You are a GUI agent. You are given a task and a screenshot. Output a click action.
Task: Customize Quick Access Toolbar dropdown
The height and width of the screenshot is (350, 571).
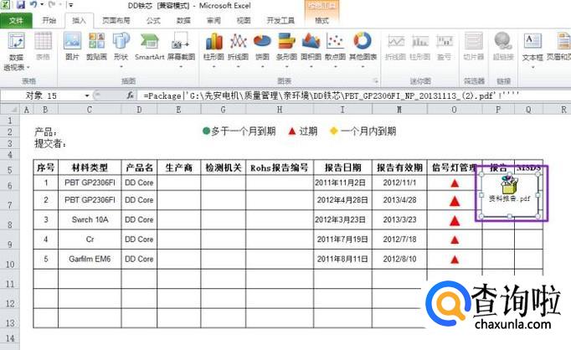[x=71, y=5]
